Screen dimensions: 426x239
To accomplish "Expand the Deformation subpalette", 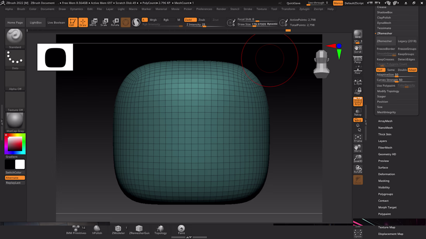I will 386,174.
